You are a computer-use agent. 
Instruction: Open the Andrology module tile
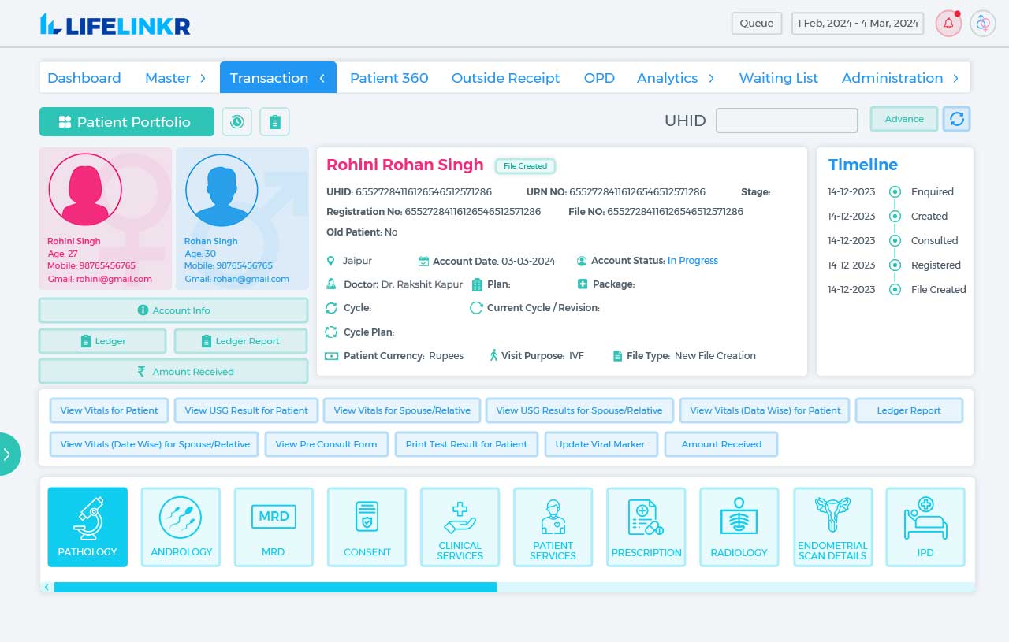181,526
